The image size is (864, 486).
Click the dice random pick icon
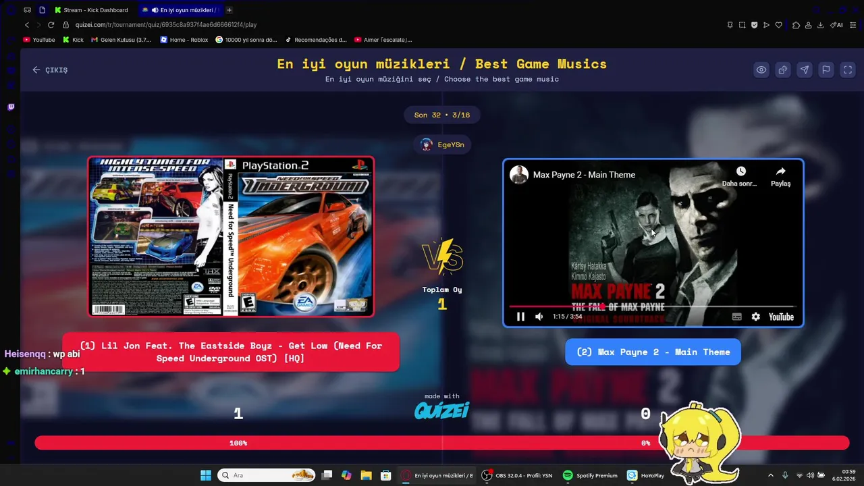(x=783, y=70)
